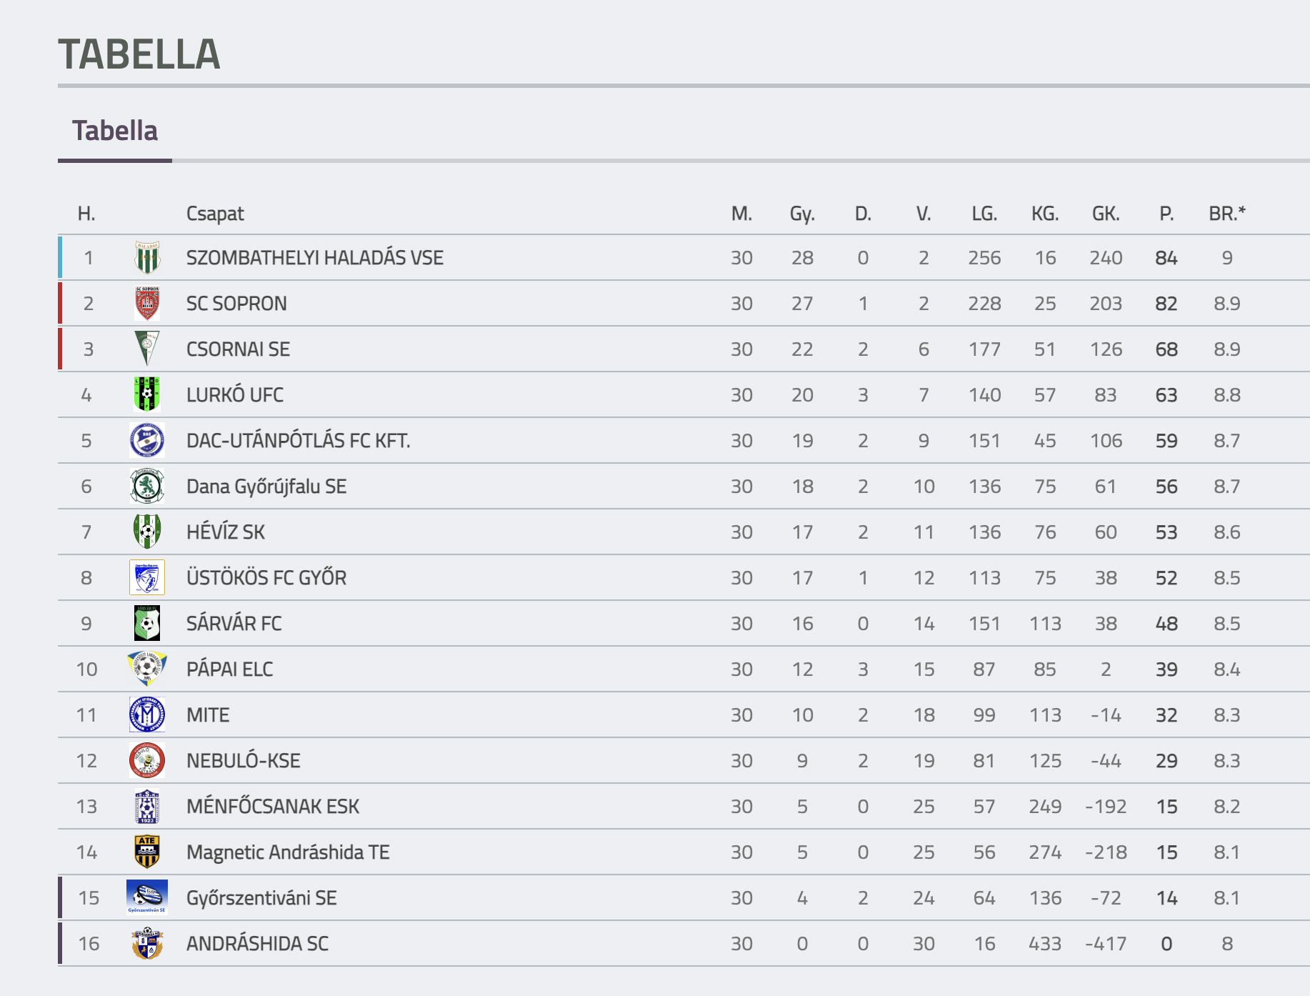The width and height of the screenshot is (1310, 996).
Task: Open the NEBULÓ-KSE team link
Action: (x=244, y=761)
